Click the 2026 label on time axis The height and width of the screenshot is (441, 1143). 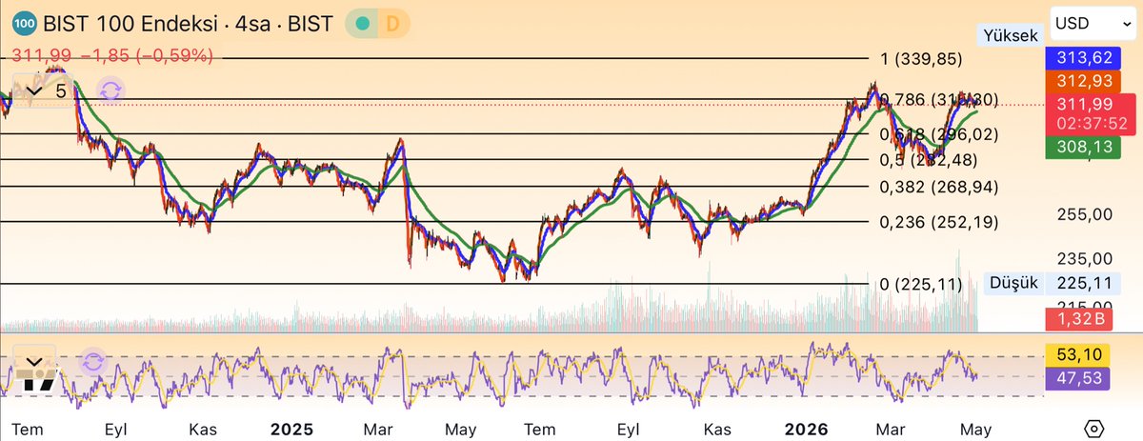click(x=806, y=429)
